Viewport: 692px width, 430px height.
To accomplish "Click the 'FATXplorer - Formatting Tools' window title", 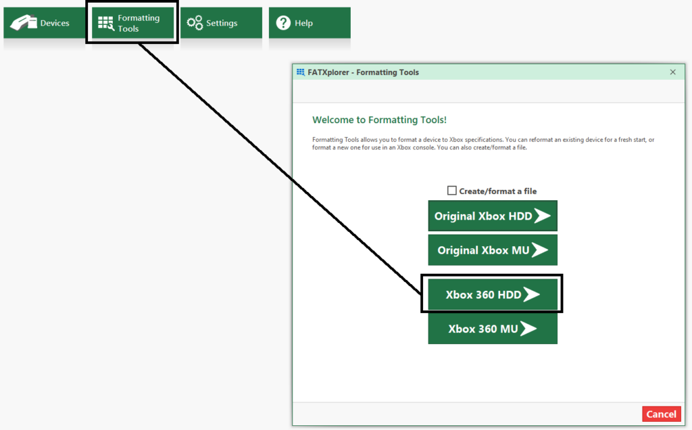I will click(363, 72).
